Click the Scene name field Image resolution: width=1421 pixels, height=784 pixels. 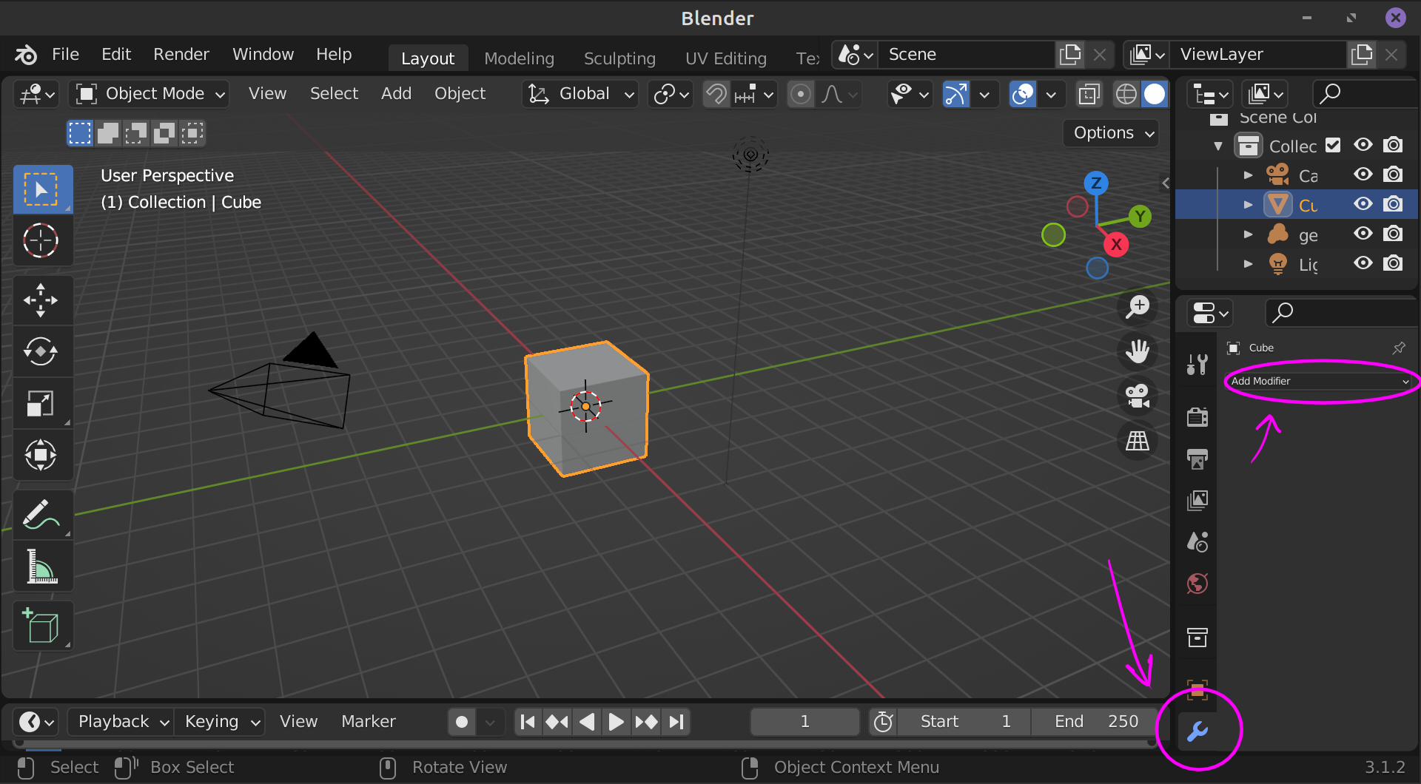coord(966,55)
